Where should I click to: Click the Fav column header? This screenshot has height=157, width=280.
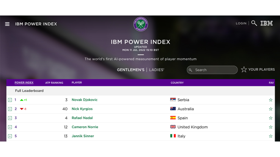271,82
